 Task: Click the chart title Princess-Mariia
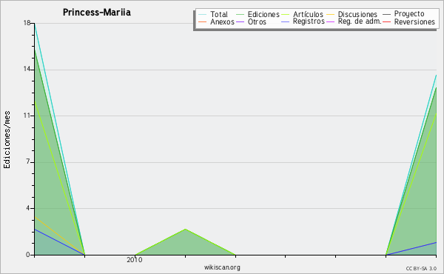[97, 13]
